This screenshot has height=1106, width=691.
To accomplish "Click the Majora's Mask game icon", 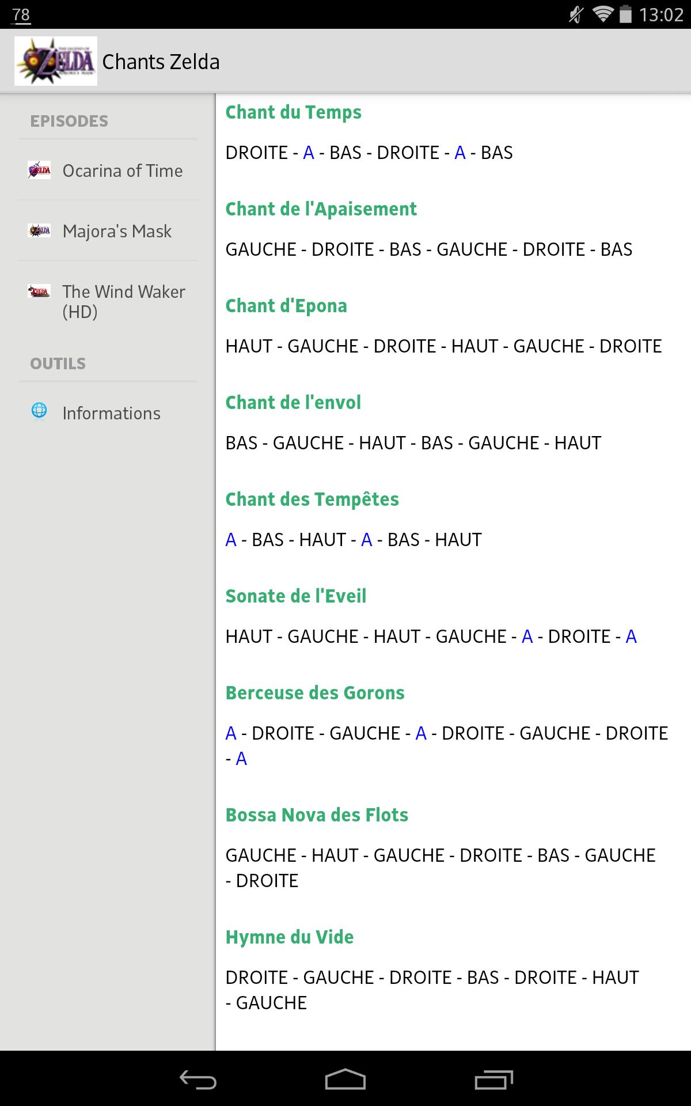I will click(x=39, y=231).
